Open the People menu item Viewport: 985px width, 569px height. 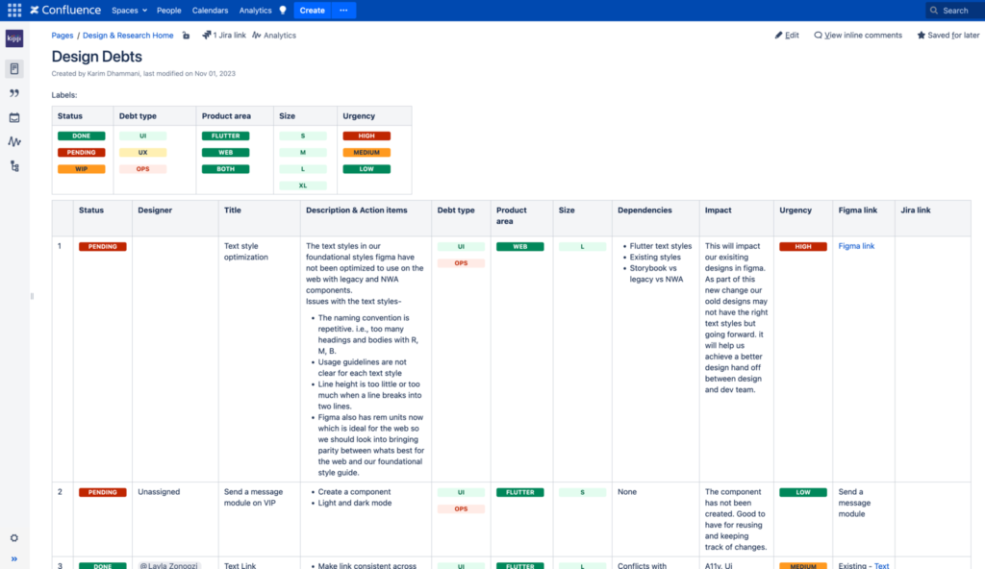(169, 11)
